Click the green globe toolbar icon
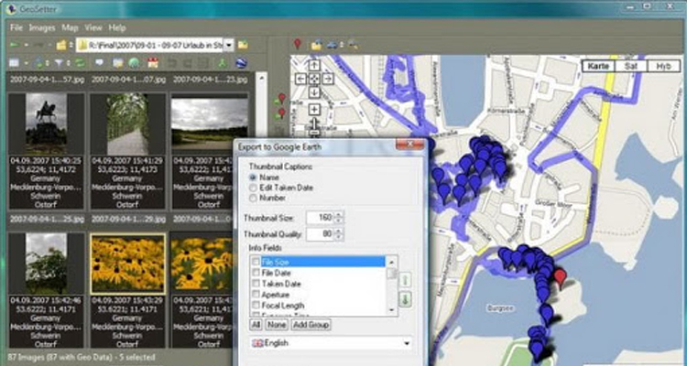This screenshot has height=366, width=687. coord(134,63)
